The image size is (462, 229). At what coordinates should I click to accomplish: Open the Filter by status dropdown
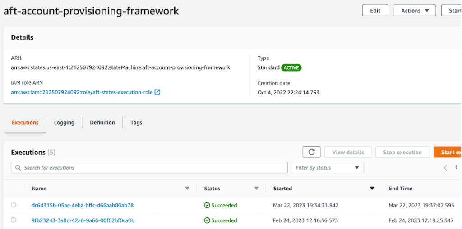(328, 167)
